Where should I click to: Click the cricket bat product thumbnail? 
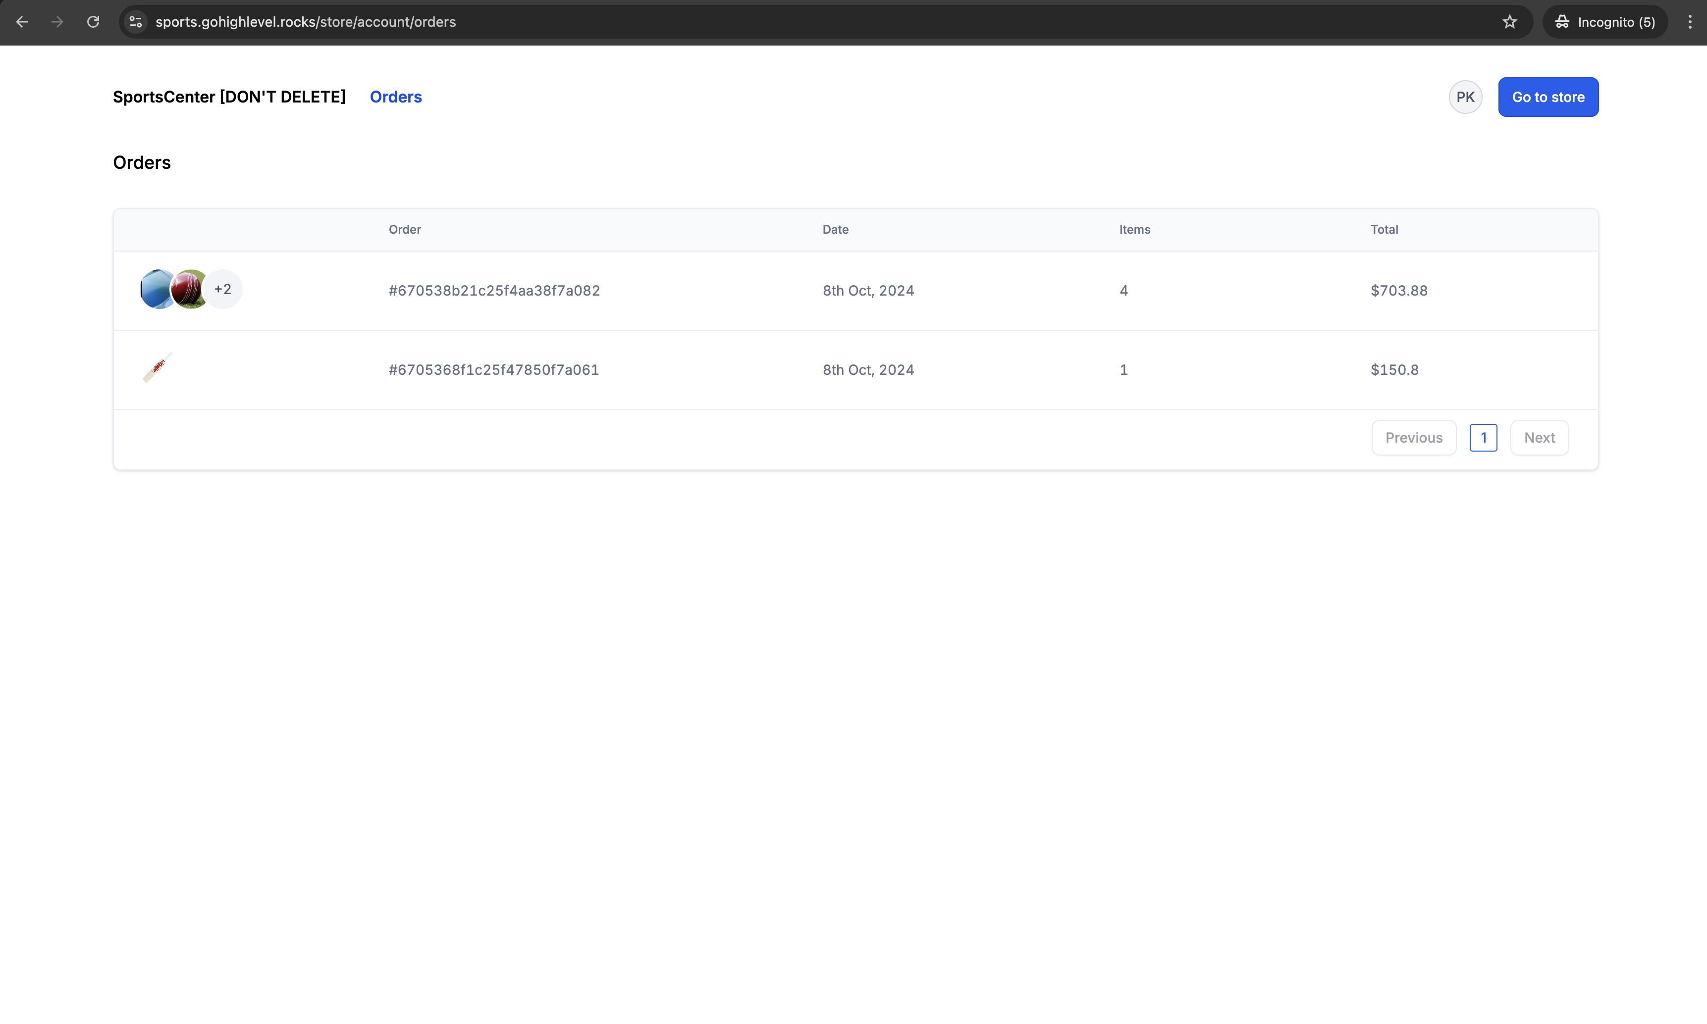pyautogui.click(x=158, y=368)
